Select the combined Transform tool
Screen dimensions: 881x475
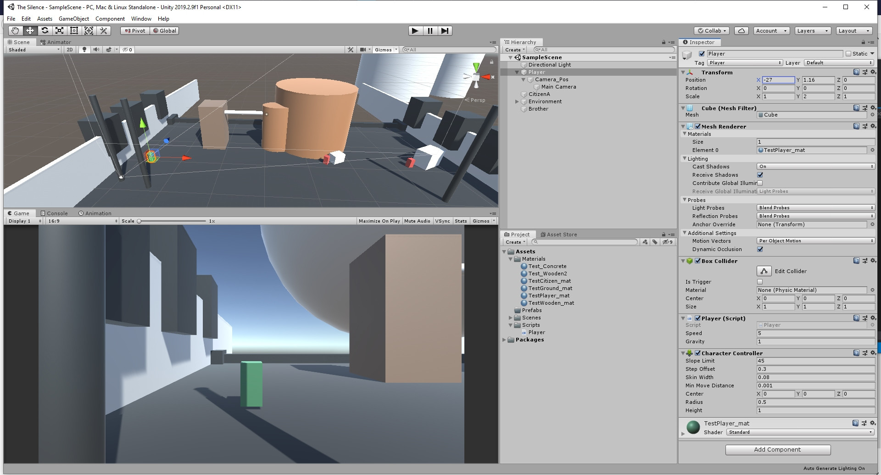pos(89,31)
